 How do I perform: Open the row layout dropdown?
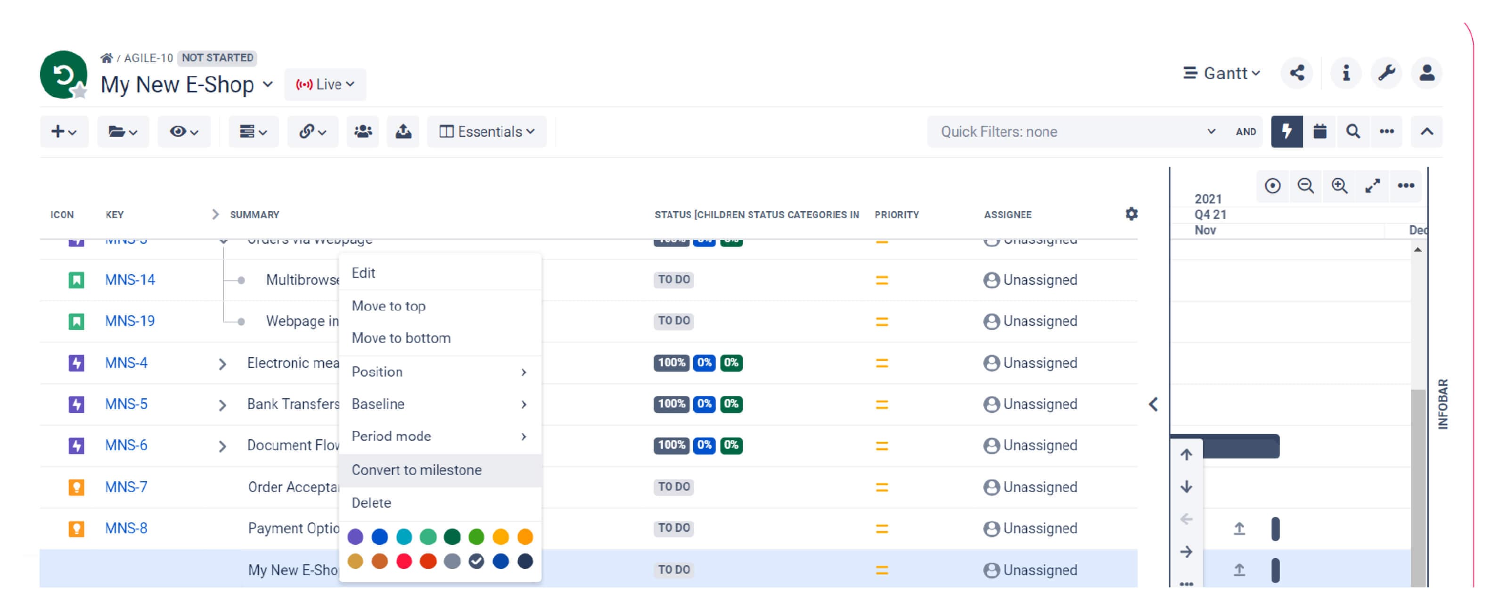coord(254,132)
